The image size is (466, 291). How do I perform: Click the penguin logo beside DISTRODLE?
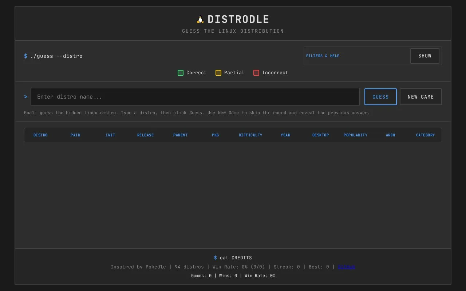point(200,20)
